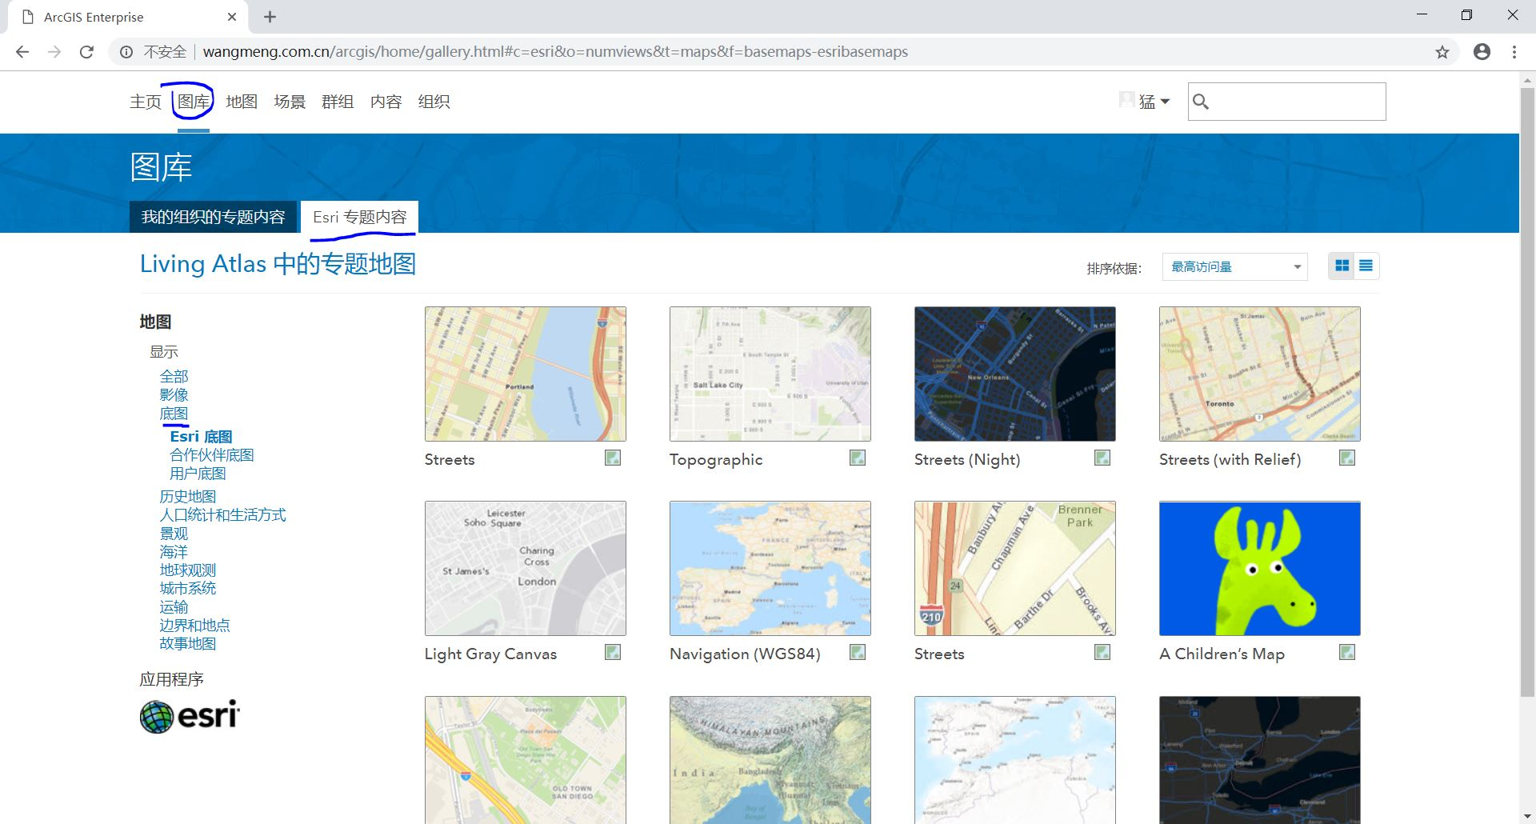Open the 地图 map menu item
Screen dimensions: 1536x824
[242, 102]
